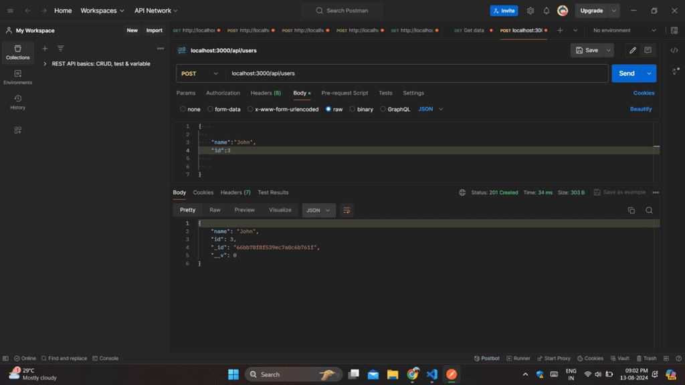Image resolution: width=685 pixels, height=385 pixels.
Task: Click the request URL input field
Action: point(415,74)
